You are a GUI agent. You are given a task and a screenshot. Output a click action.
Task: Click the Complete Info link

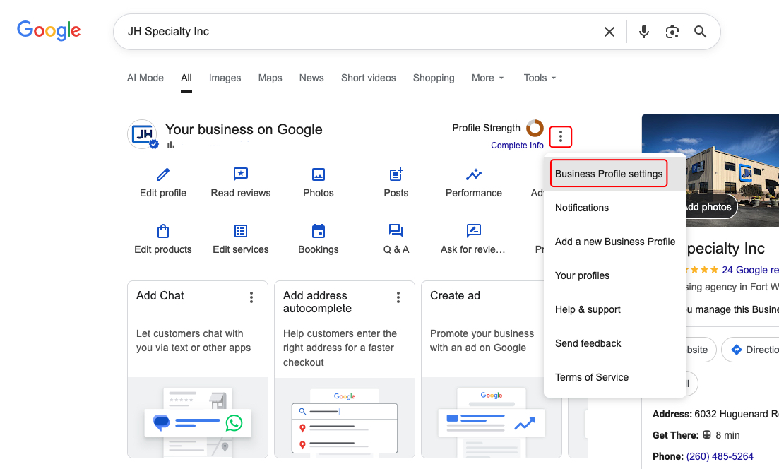(x=517, y=145)
